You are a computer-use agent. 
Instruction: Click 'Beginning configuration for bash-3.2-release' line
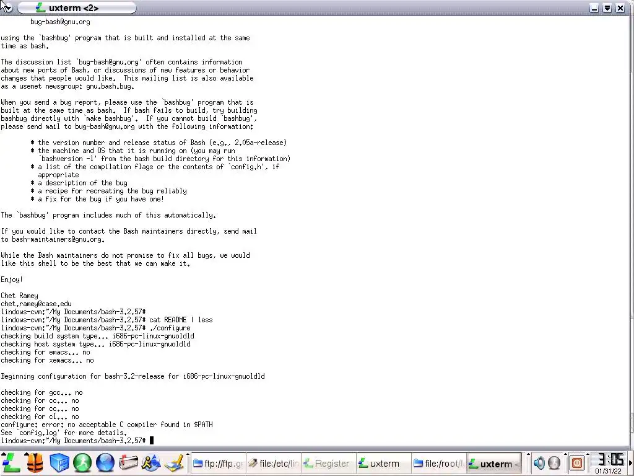pos(132,376)
